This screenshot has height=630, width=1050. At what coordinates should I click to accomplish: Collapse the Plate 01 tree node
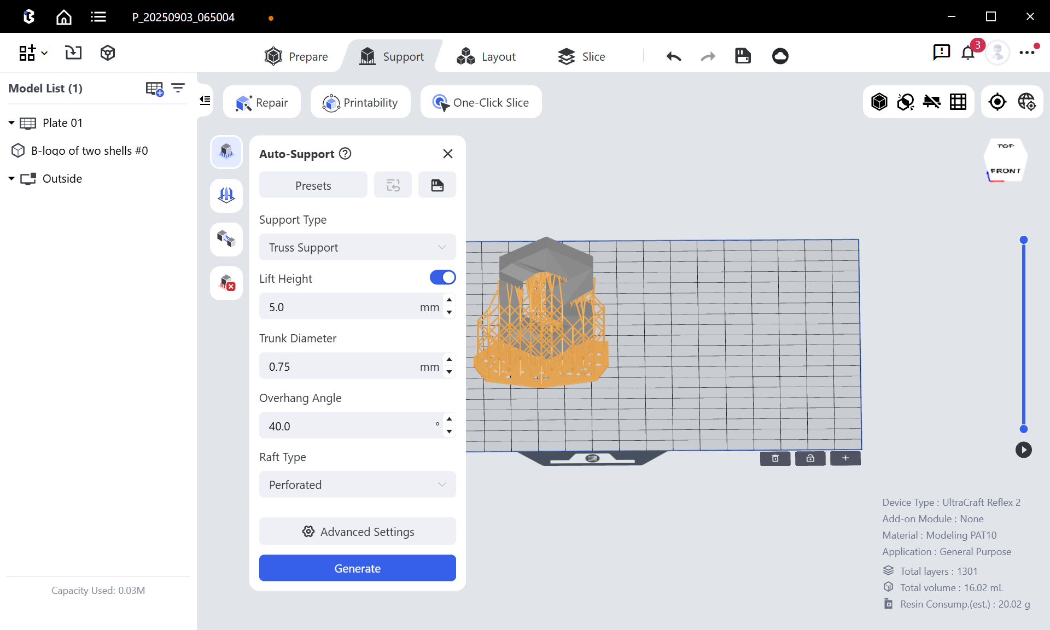11,123
